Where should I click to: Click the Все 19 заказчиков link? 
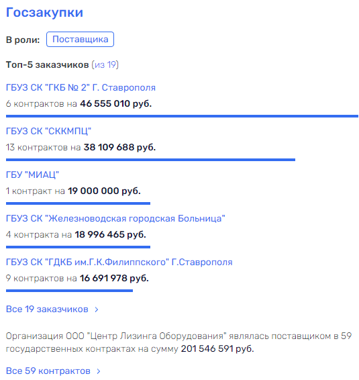click(47, 310)
